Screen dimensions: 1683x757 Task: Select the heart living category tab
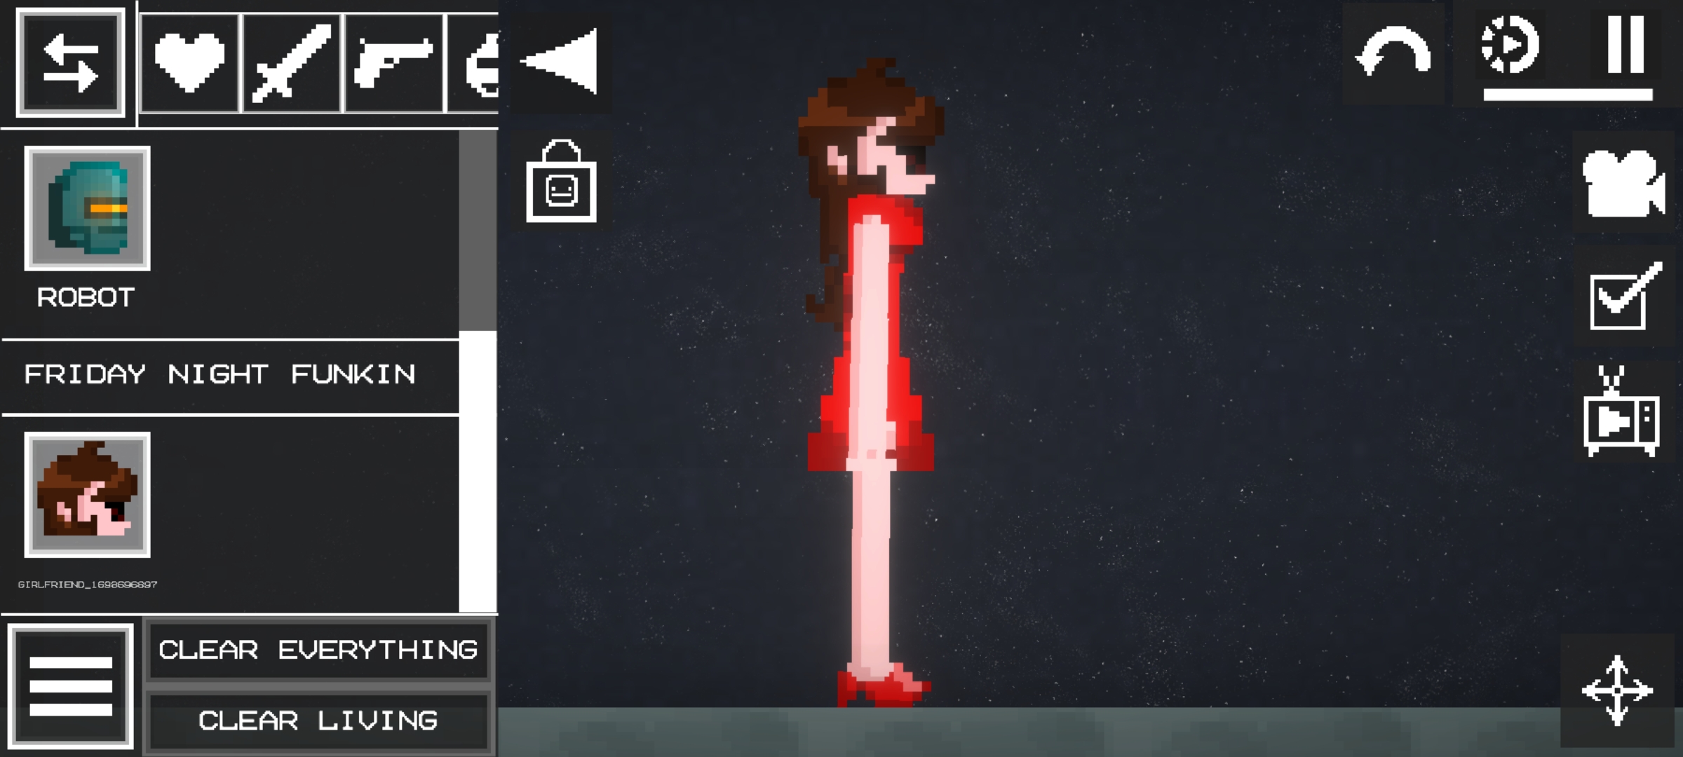[189, 63]
